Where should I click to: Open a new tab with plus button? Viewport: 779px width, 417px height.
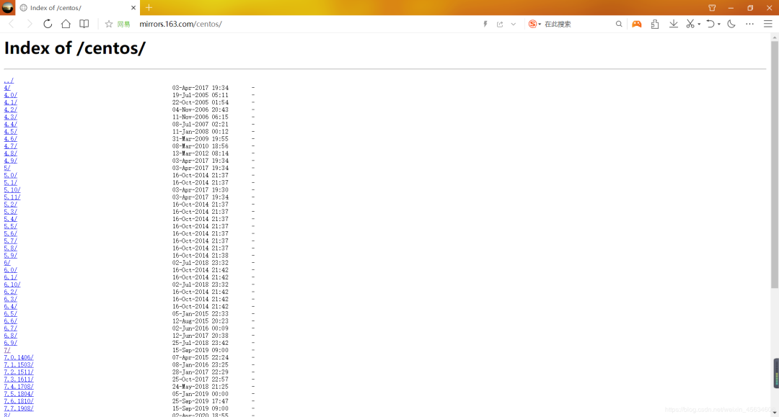(x=149, y=7)
